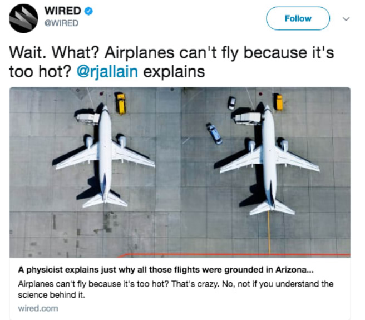This screenshot has width=365, height=320.
Task: Click the word 'explains' in the tweet text
Action: 174,71
